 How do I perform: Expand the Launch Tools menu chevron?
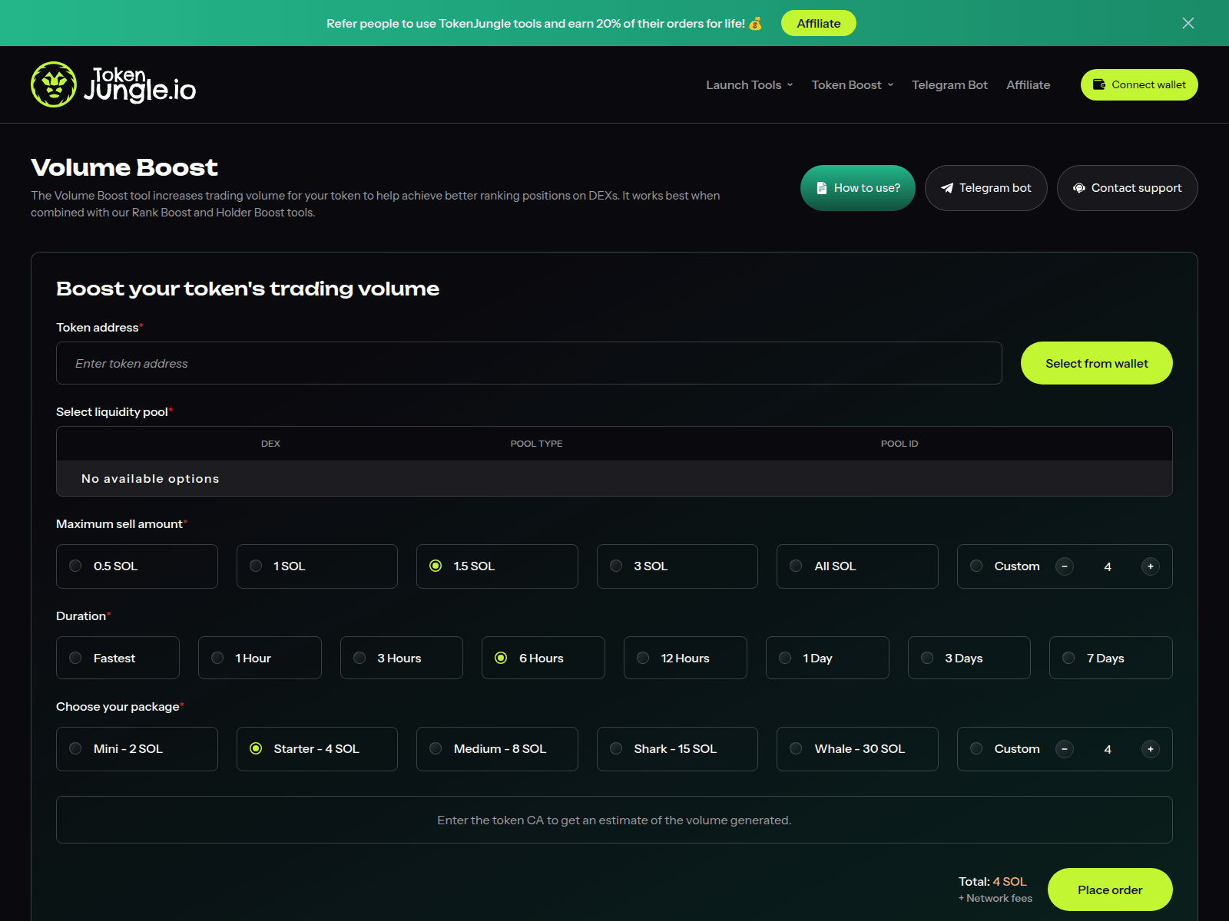pyautogui.click(x=790, y=85)
